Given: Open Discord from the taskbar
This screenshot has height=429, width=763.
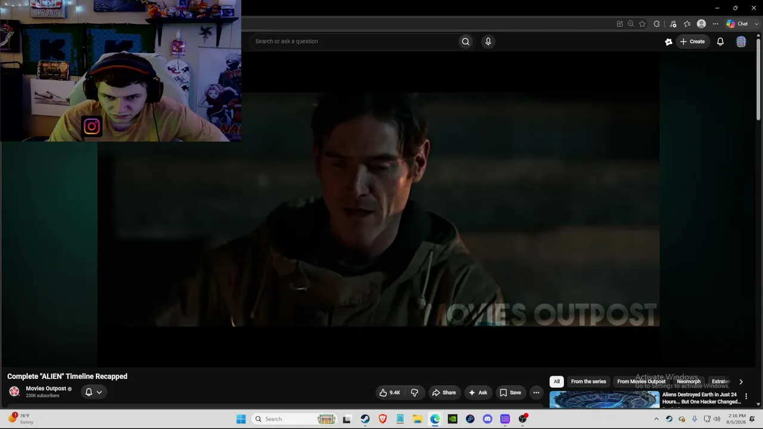Looking at the screenshot, I should click(x=488, y=419).
